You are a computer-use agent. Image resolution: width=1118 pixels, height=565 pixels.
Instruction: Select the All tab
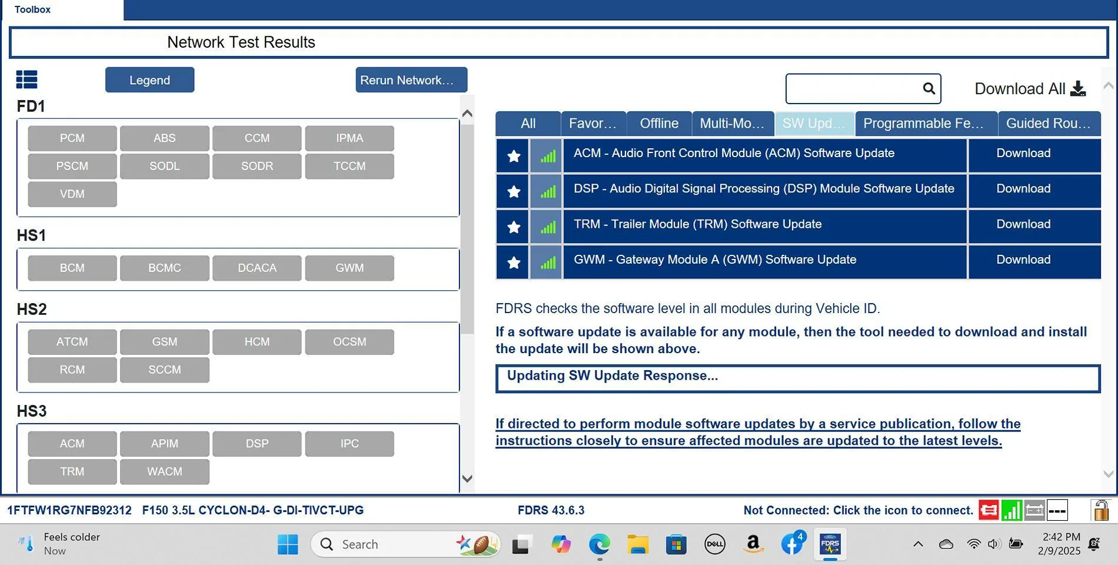[x=528, y=124]
